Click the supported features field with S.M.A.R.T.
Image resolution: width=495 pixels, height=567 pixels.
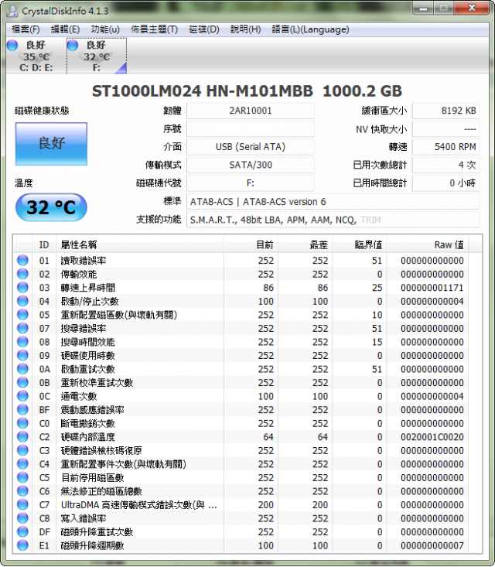[333, 220]
